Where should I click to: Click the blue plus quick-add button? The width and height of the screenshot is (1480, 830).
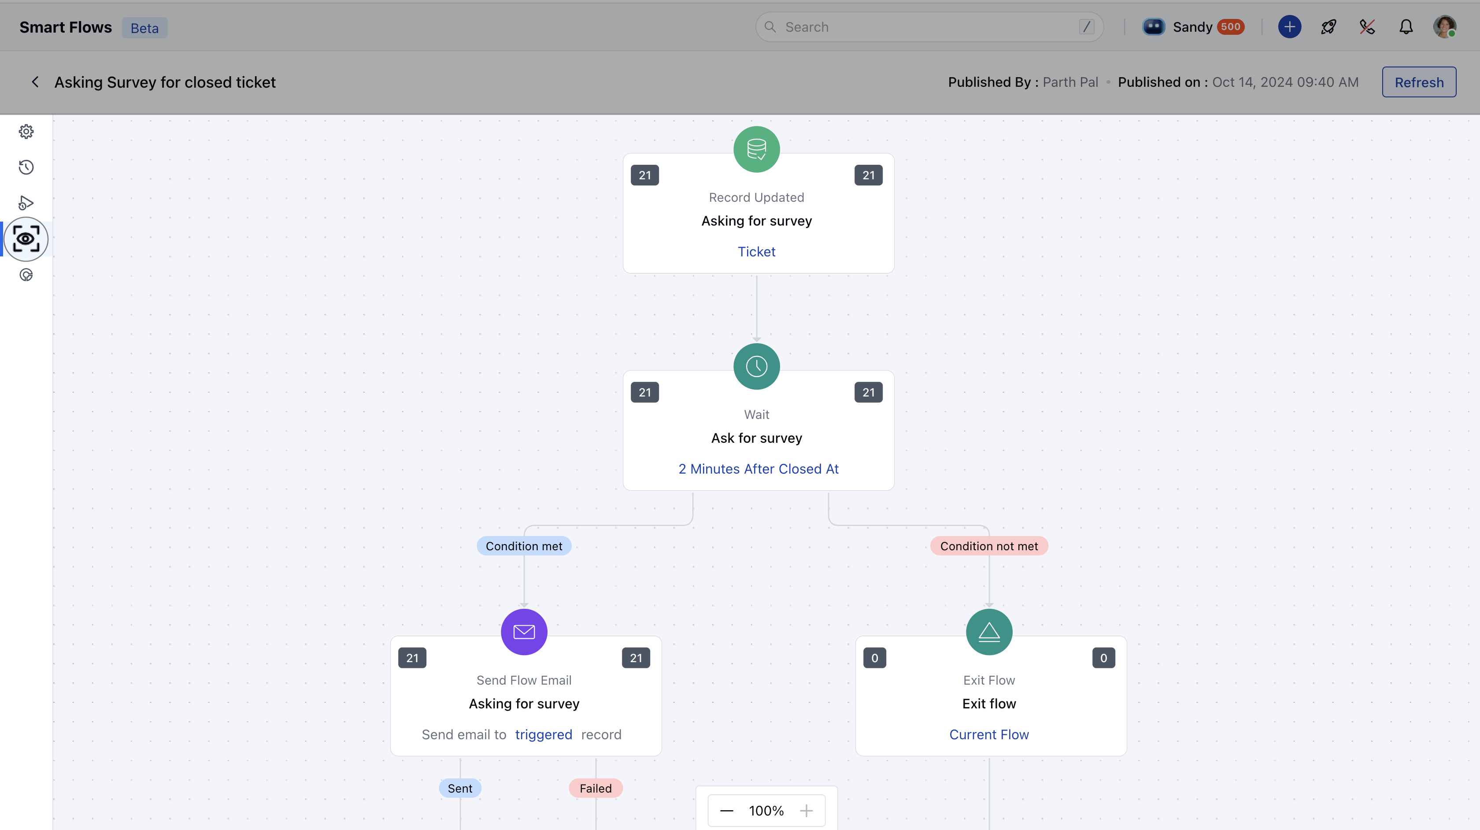coord(1289,27)
